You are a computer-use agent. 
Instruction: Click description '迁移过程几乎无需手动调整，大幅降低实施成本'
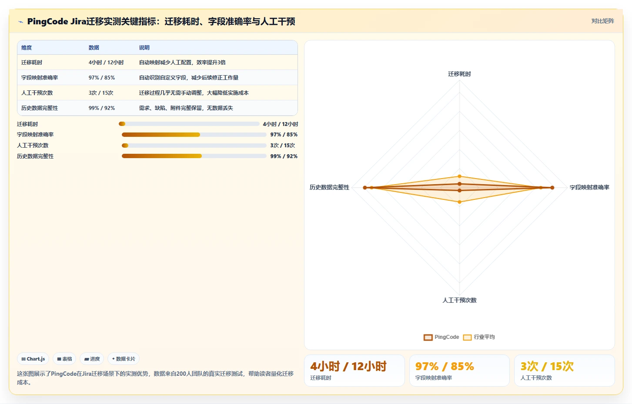click(194, 93)
